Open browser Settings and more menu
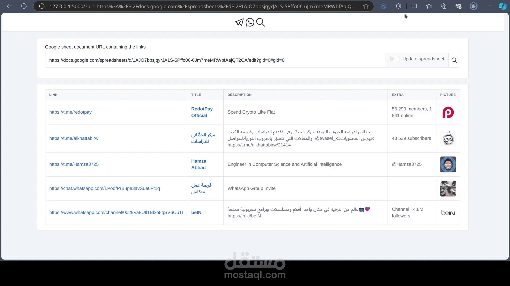Image resolution: width=510 pixels, height=286 pixels. click(489, 6)
